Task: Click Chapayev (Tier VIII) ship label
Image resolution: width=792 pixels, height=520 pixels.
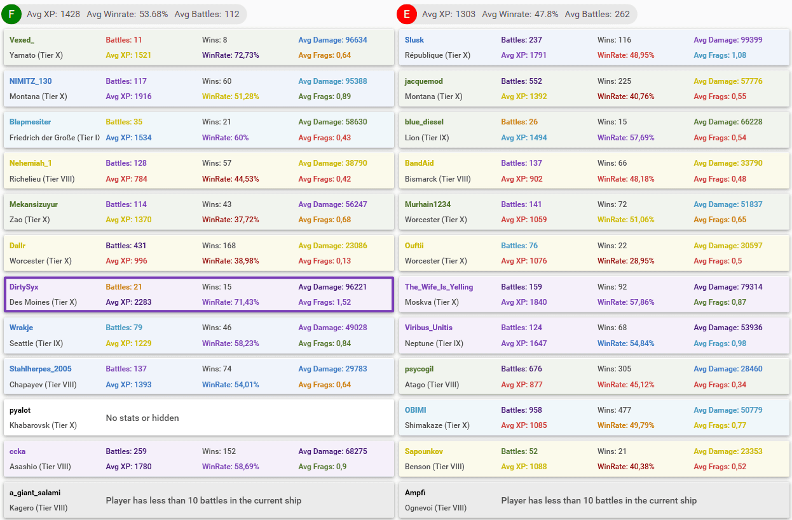Action: tap(43, 385)
